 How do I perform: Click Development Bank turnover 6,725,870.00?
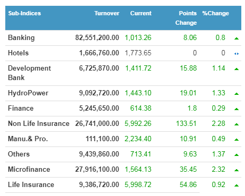pos(99,68)
